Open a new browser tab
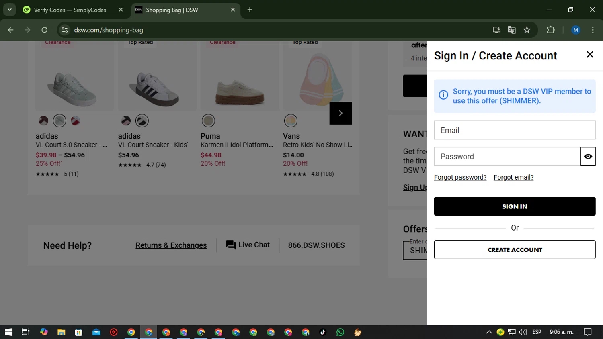 250,10
